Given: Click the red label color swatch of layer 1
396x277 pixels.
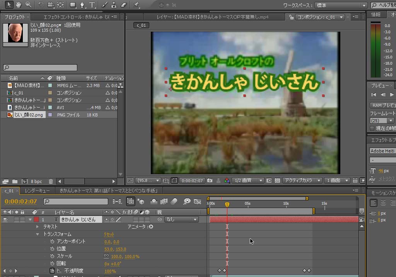Looking at the screenshot, I should point(36,219).
